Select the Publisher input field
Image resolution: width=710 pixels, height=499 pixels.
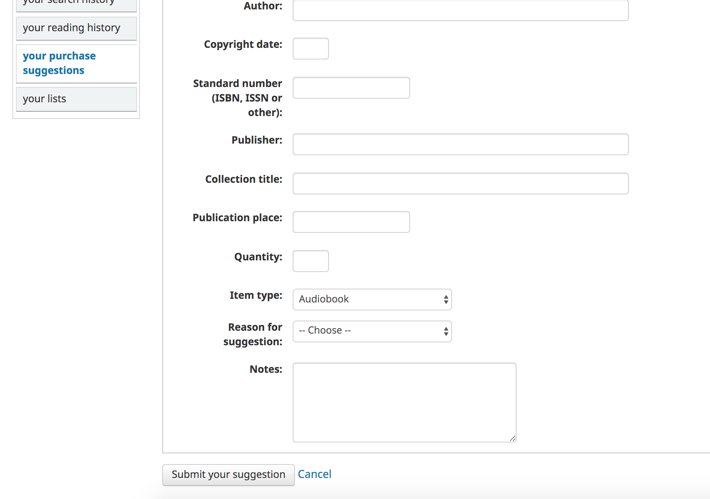[460, 144]
